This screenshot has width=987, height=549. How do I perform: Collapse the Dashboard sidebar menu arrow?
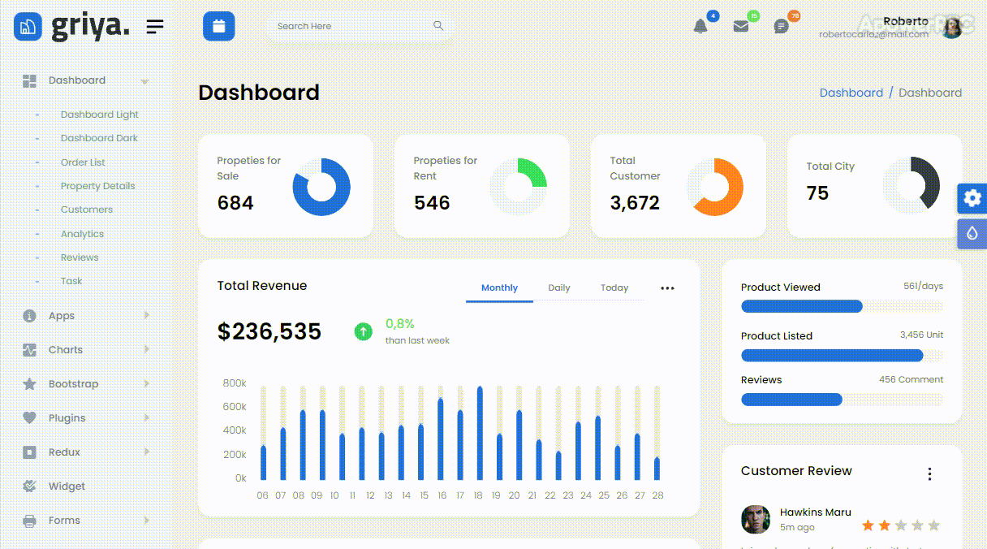[x=145, y=81]
